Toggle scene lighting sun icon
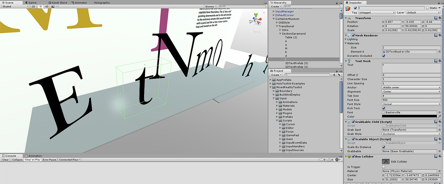The height and width of the screenshot is (184, 444). click(41, 6)
